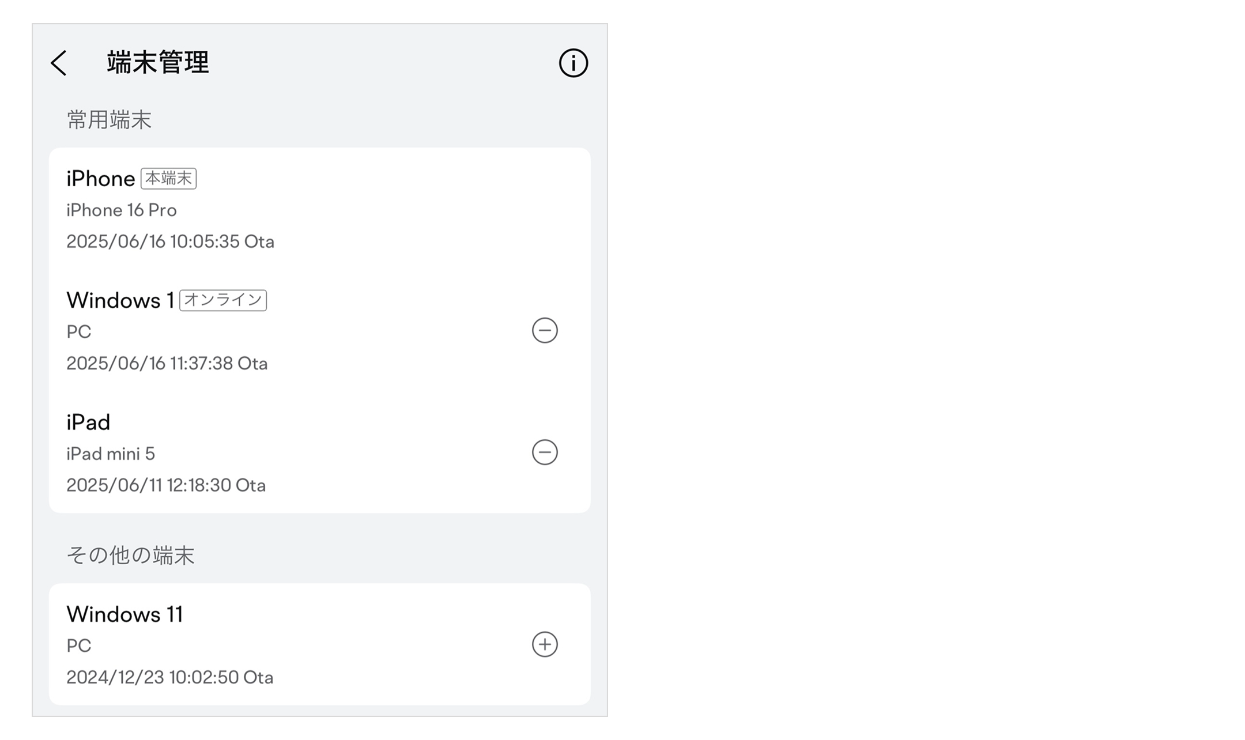Open the info icon beside 端末管理
Viewport: 1245px width, 740px height.
(573, 63)
